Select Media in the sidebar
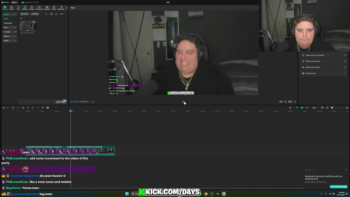Viewport: 350px width, 197px height. 6,19
